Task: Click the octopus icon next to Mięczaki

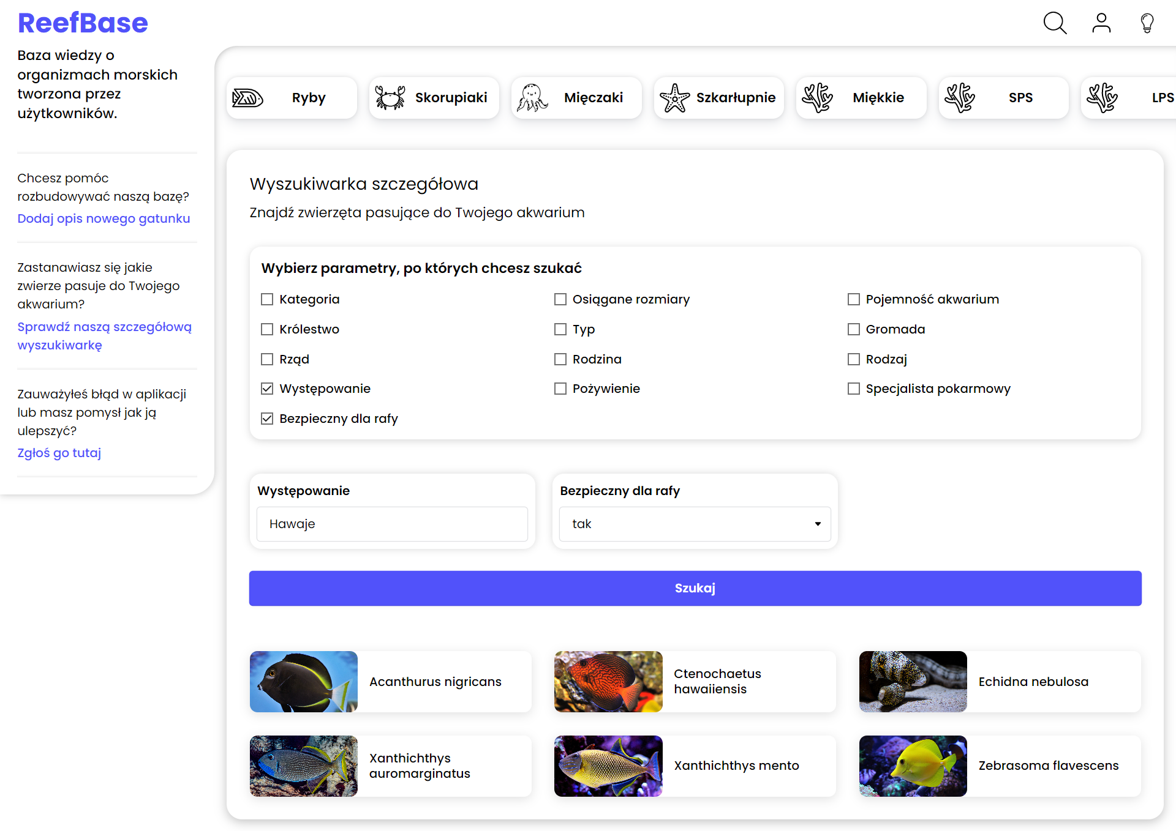Action: coord(532,97)
